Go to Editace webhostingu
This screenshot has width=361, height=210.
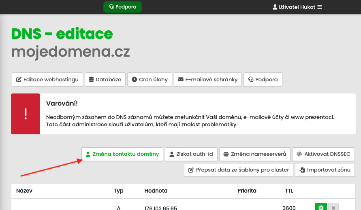tap(47, 80)
